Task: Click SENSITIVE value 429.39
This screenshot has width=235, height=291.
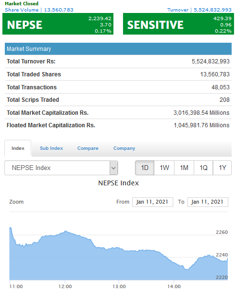Action: point(223,19)
